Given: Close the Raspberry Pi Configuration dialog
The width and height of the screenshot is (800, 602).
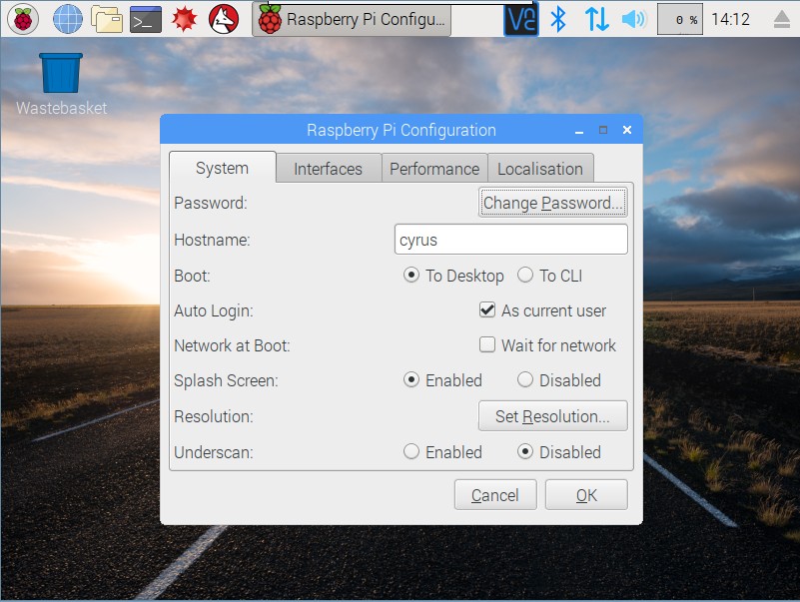Looking at the screenshot, I should [627, 130].
